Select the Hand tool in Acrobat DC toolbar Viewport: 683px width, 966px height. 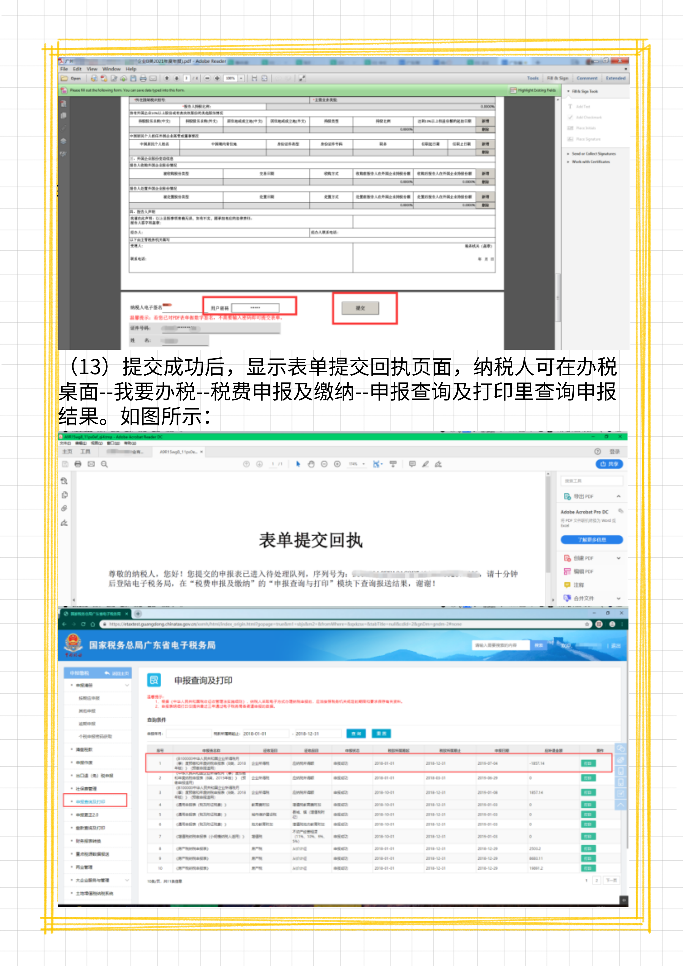pyautogui.click(x=312, y=464)
